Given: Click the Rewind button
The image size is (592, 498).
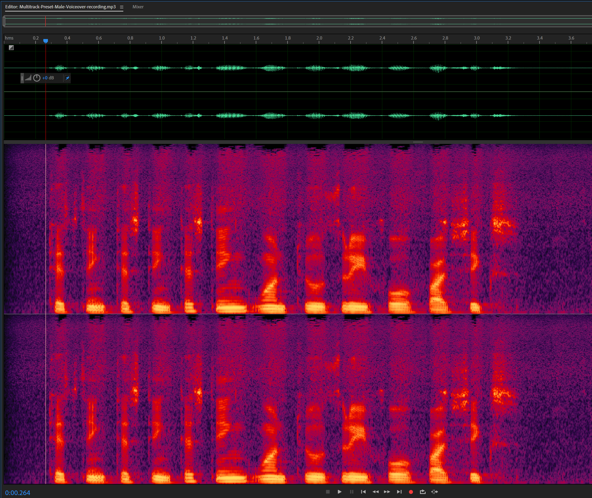Looking at the screenshot, I should 375,492.
